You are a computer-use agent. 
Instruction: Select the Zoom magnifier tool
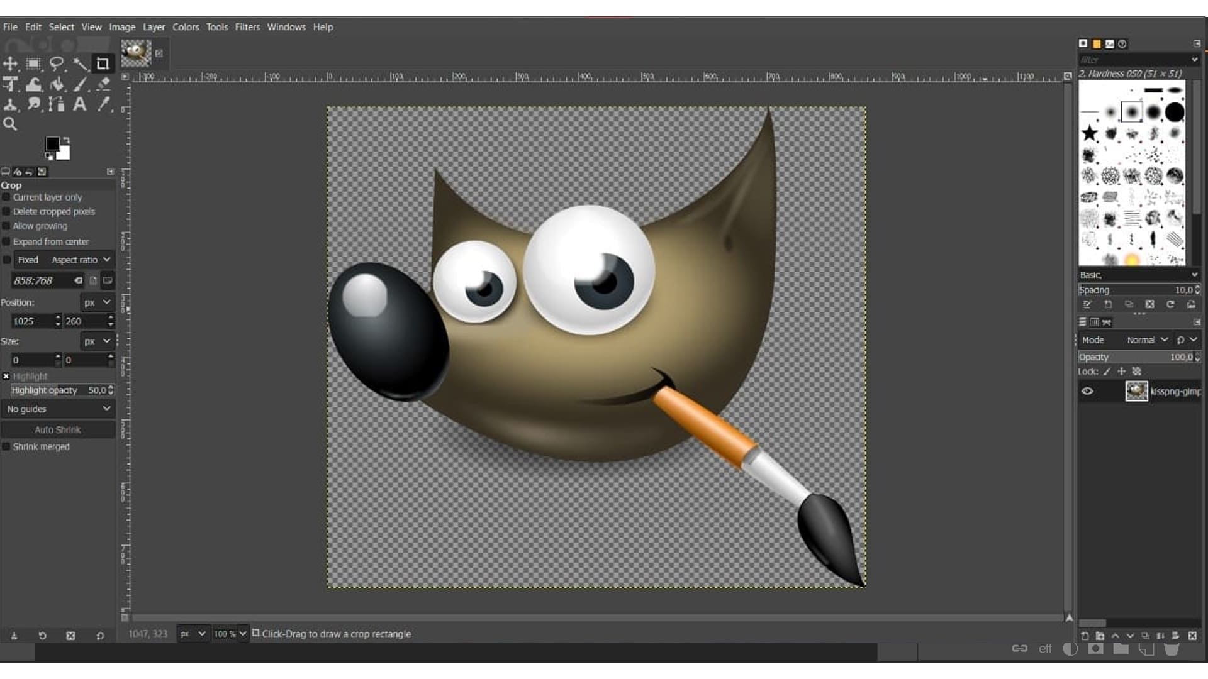pos(10,124)
